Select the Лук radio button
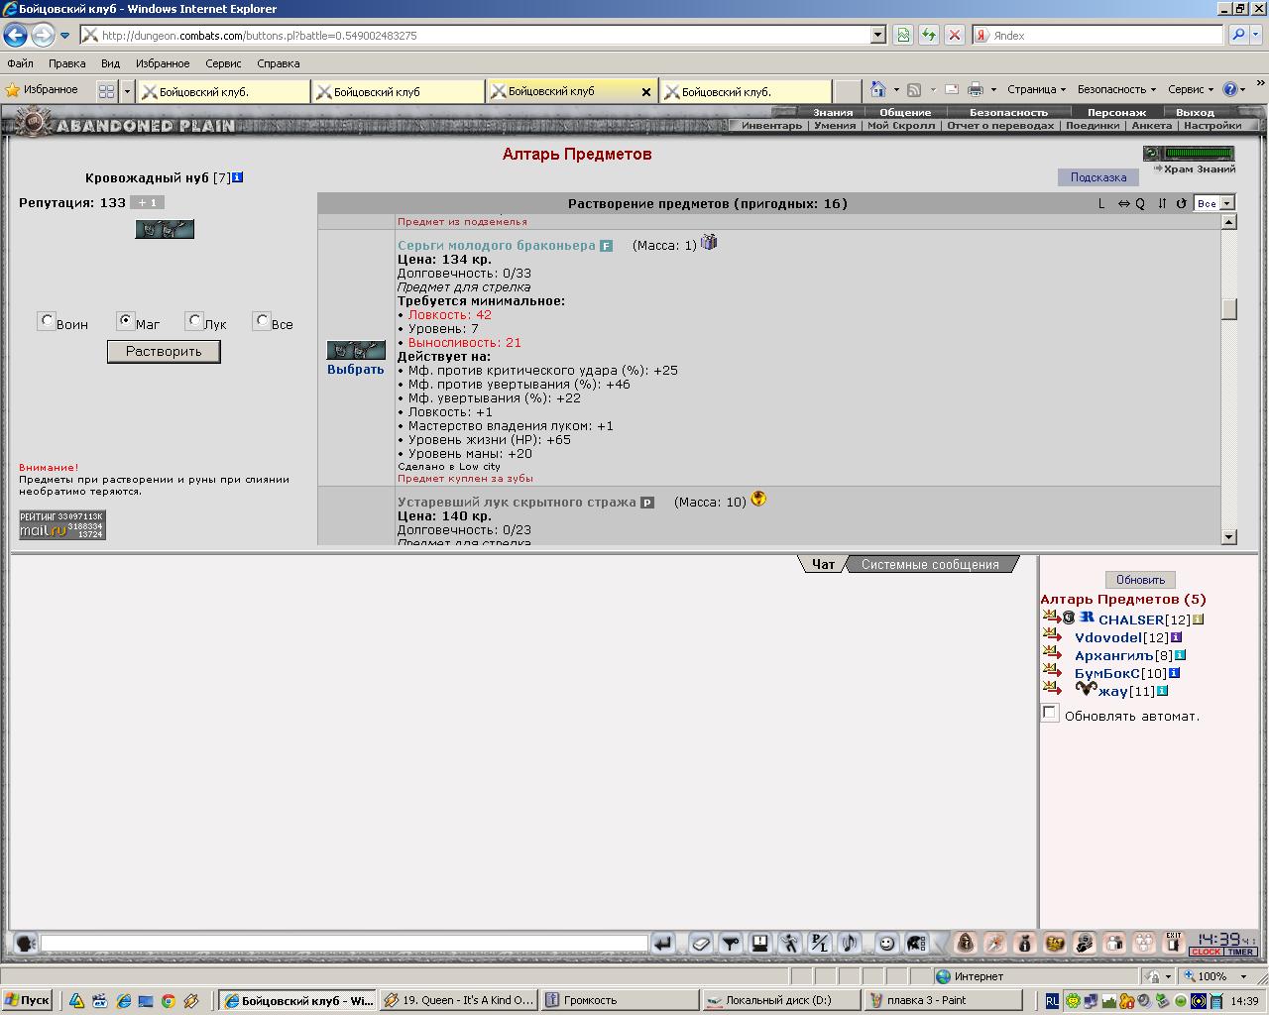The image size is (1269, 1015). coord(193,320)
